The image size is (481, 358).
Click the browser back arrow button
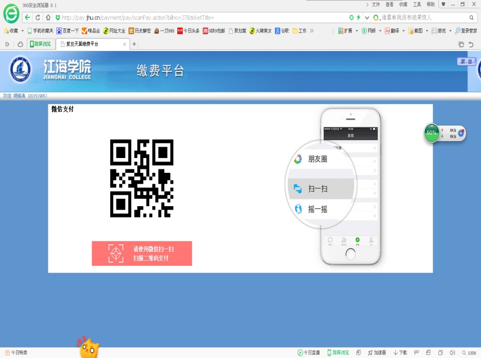click(x=28, y=18)
